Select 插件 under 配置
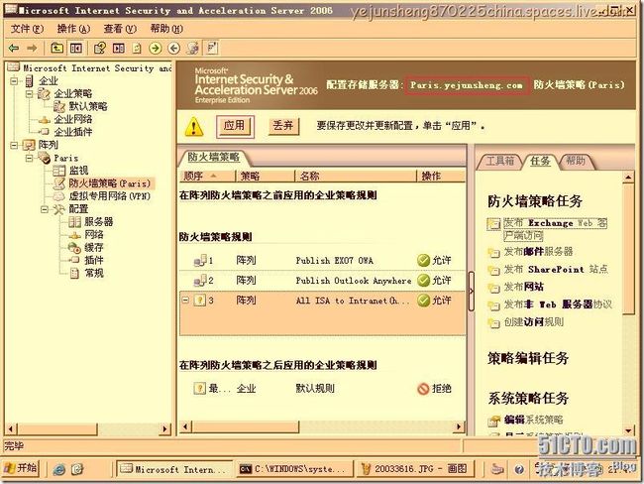This screenshot has height=484, width=644. (94, 260)
